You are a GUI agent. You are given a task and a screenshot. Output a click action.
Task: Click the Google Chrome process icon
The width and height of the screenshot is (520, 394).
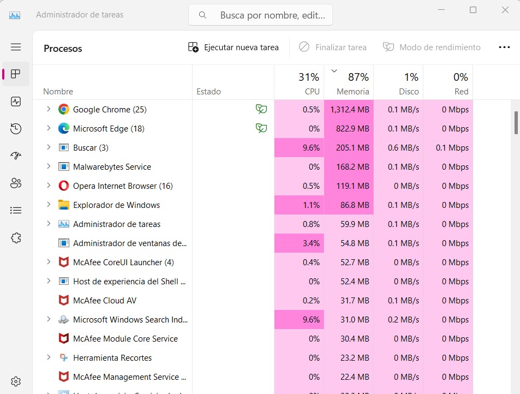point(64,109)
